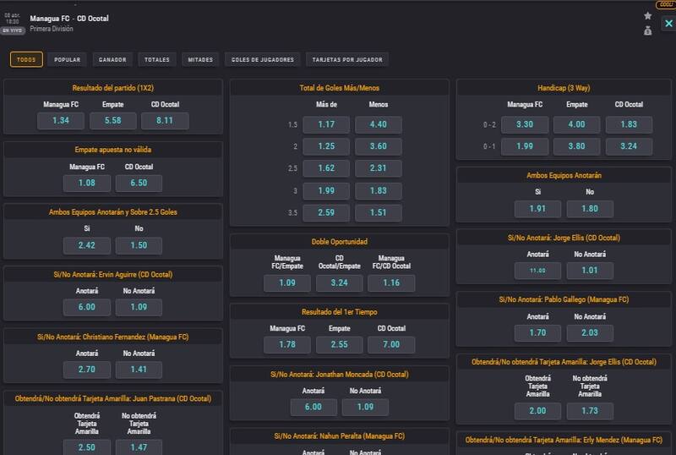
Task: Select CD Ocotal at 8.11 in 1X2
Action: coord(165,121)
